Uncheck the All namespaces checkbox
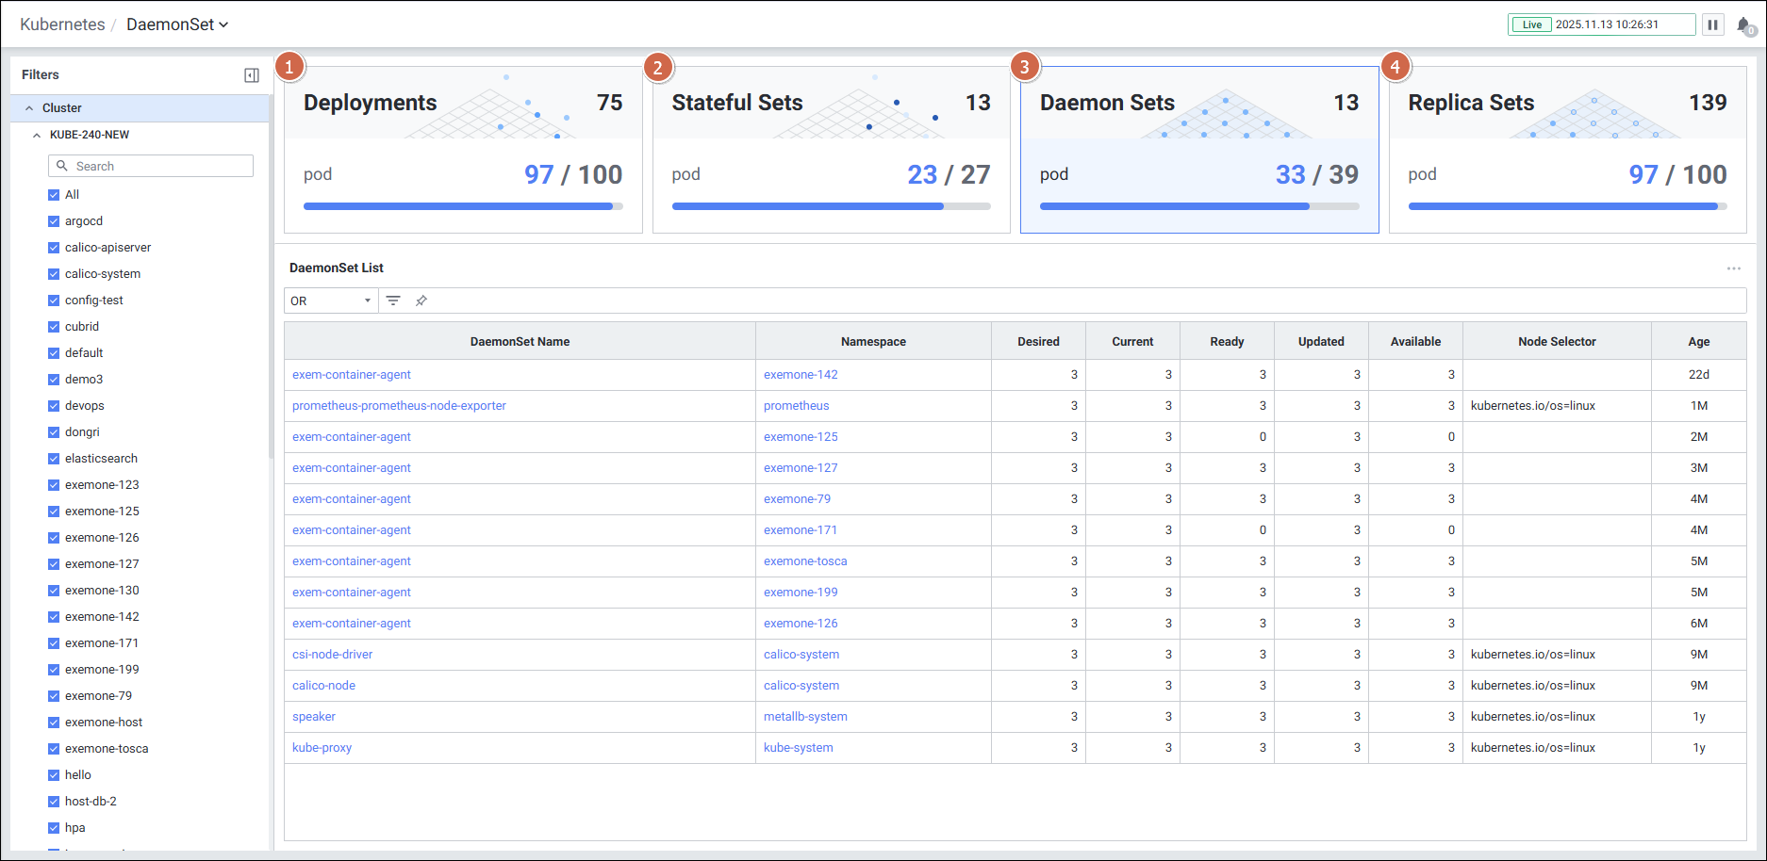 [x=54, y=195]
